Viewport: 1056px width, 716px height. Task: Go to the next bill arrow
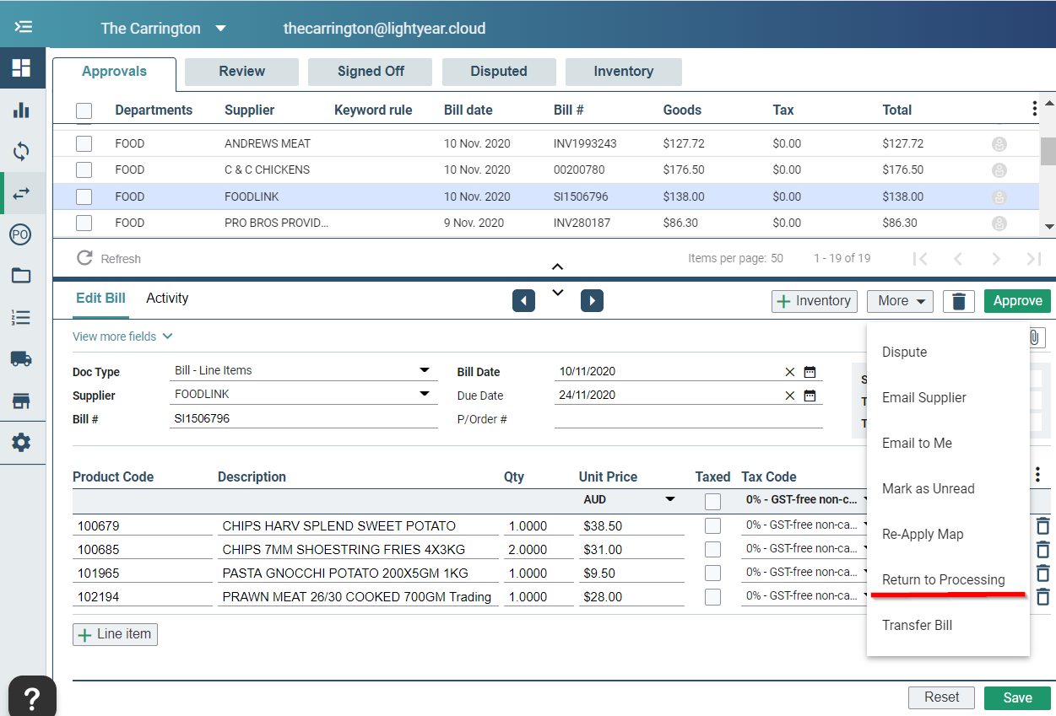tap(592, 300)
